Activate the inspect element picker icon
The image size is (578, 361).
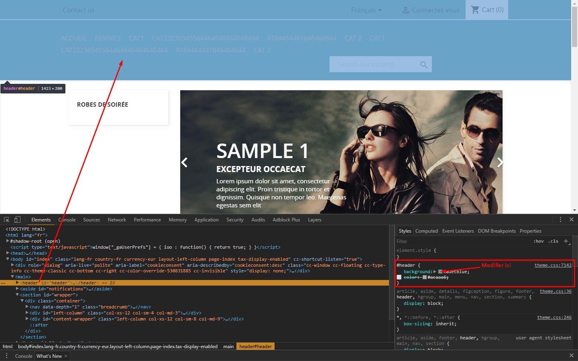click(x=6, y=220)
